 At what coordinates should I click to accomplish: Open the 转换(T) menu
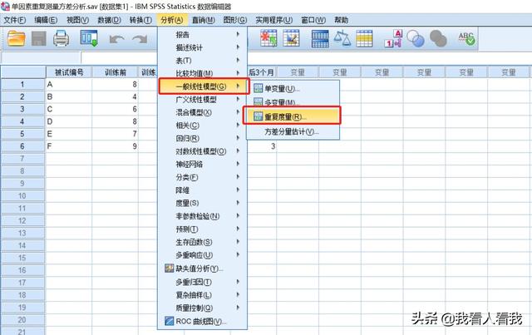140,20
